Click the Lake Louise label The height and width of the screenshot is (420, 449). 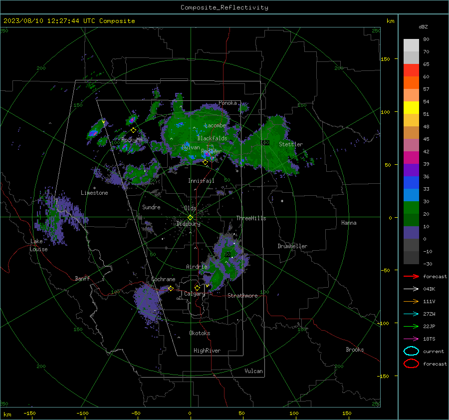(39, 245)
